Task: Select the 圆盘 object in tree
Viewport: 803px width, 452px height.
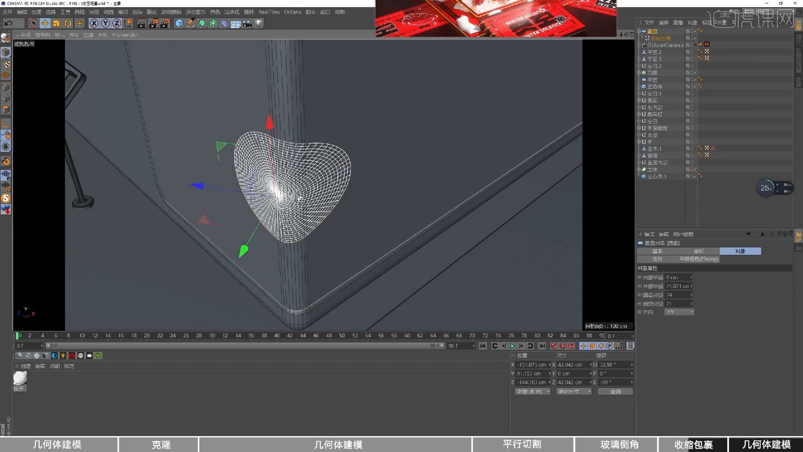Action: point(652,31)
